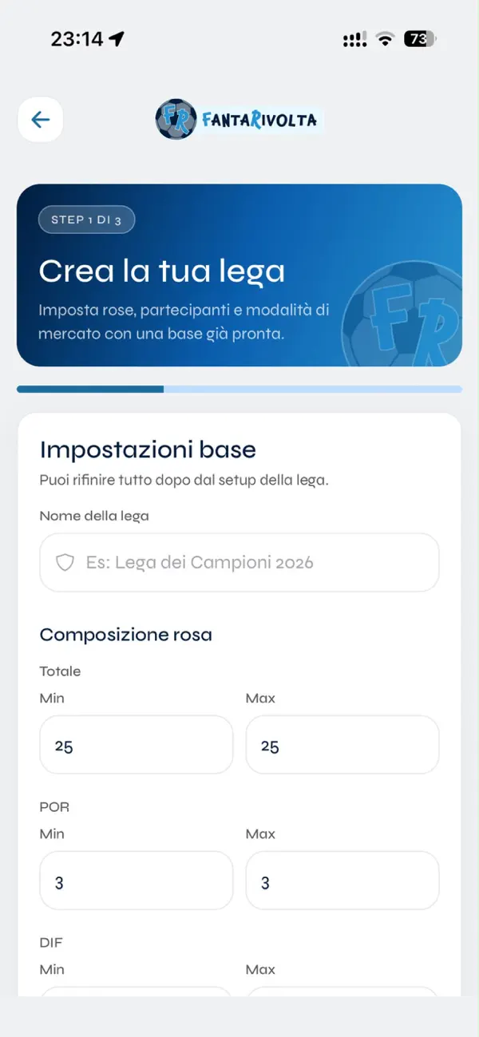This screenshot has width=479, height=1037.
Task: Edit the POR Max field showing 3
Action: point(342,881)
